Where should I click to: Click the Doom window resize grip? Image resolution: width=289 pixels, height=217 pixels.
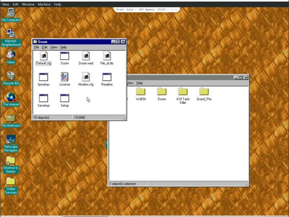pos(124,118)
